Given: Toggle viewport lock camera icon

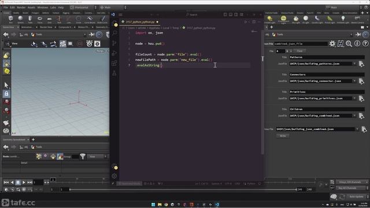Looking at the screenshot, I should [x=6, y=94].
